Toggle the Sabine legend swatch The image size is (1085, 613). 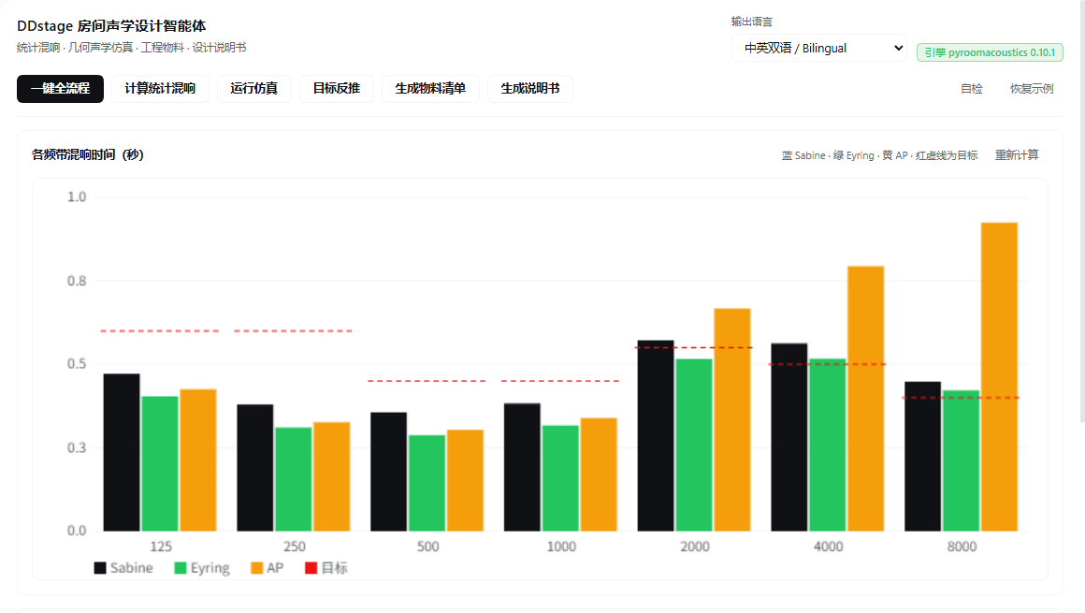pos(100,568)
